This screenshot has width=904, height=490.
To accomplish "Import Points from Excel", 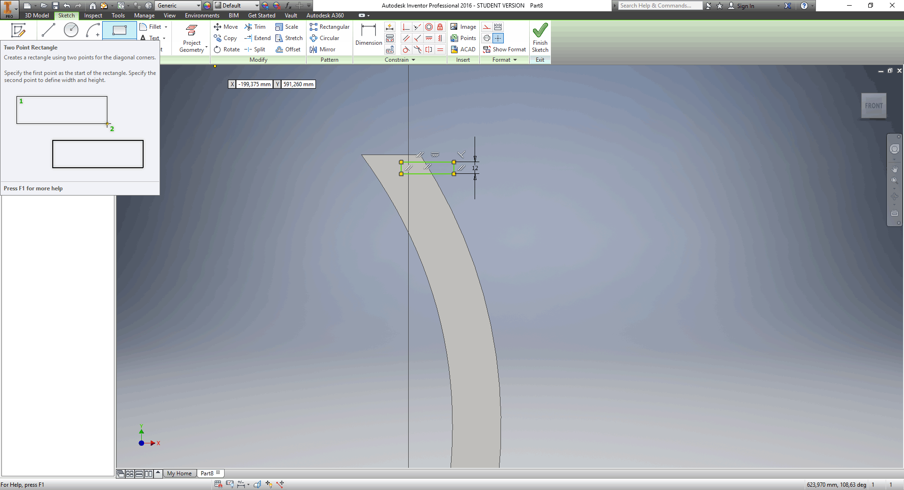I will click(463, 38).
